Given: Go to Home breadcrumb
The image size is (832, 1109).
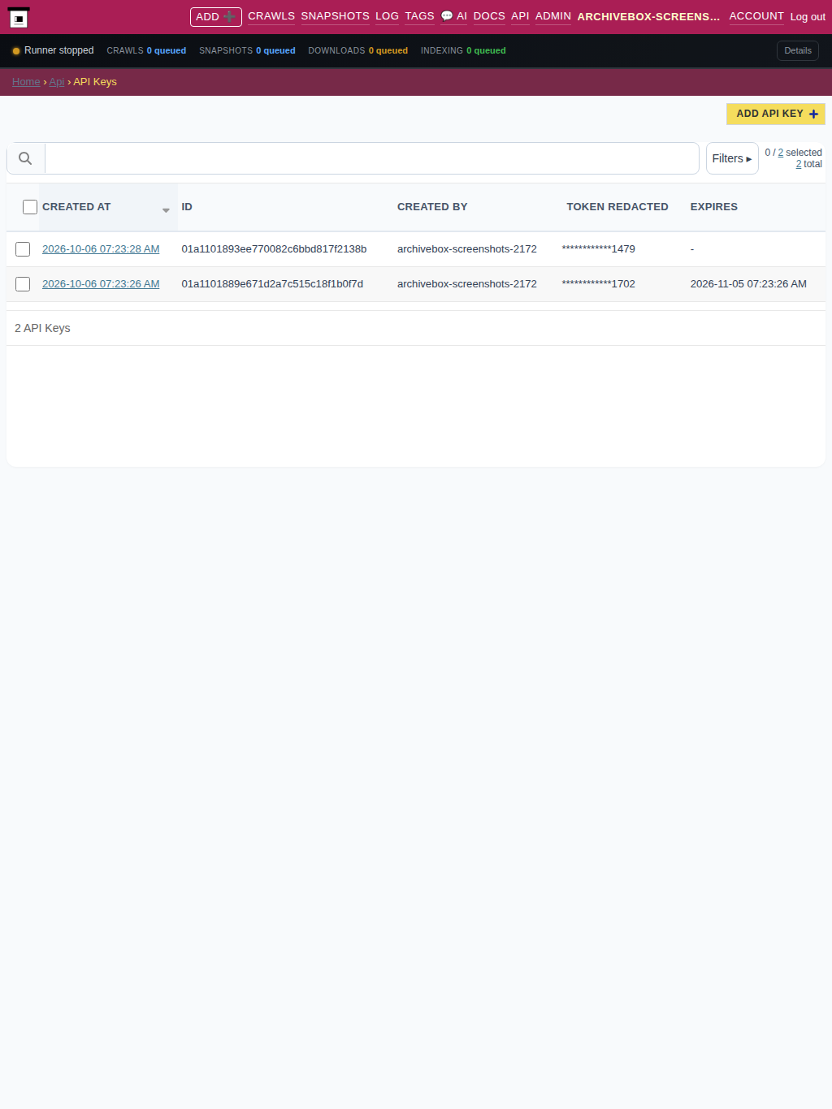Looking at the screenshot, I should point(26,82).
